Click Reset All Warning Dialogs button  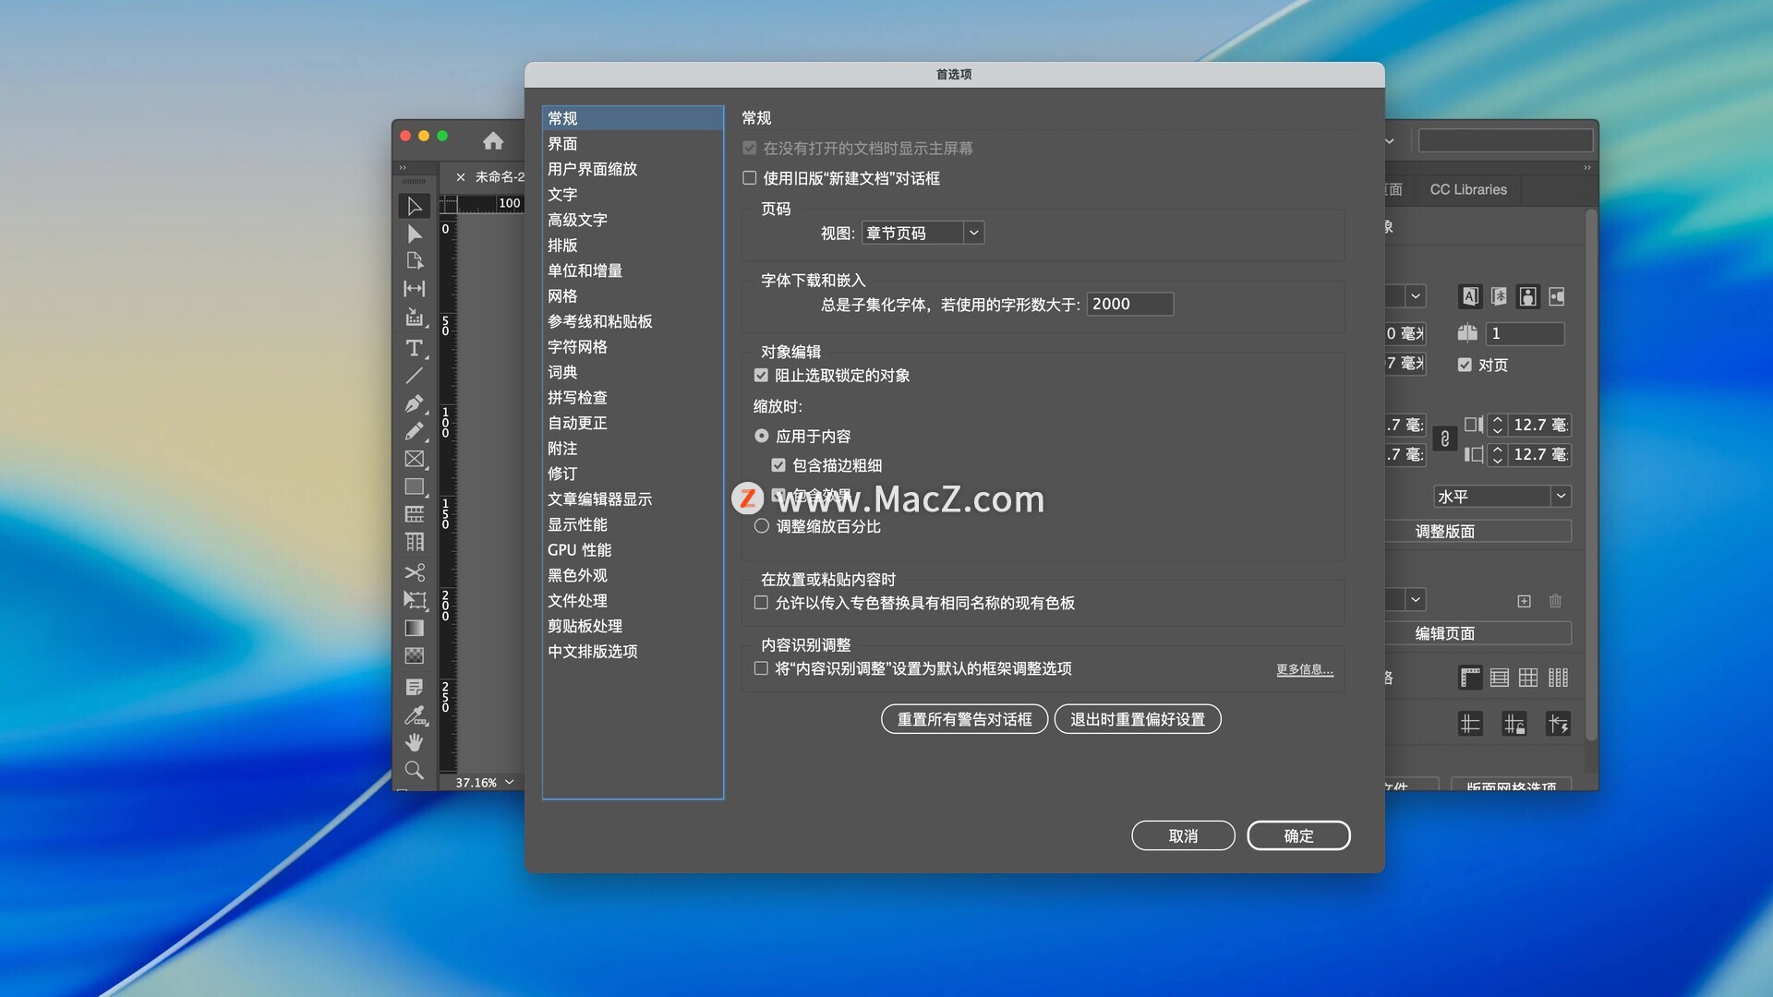pyautogui.click(x=964, y=719)
